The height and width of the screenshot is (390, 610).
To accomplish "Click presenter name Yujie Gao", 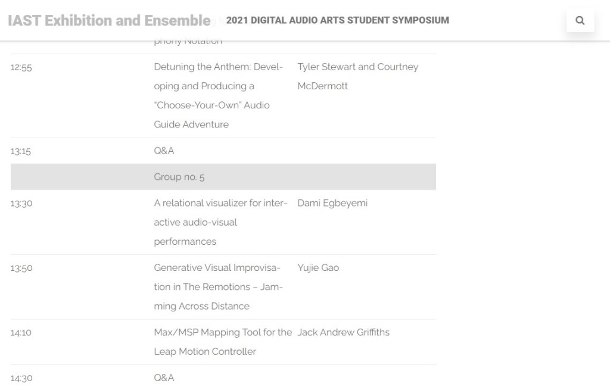I will click(x=318, y=268).
